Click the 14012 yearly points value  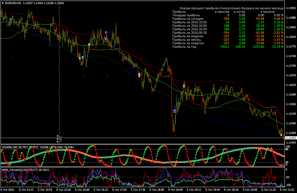pos(225,47)
